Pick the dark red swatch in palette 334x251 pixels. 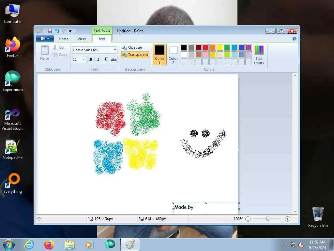pos(198,47)
